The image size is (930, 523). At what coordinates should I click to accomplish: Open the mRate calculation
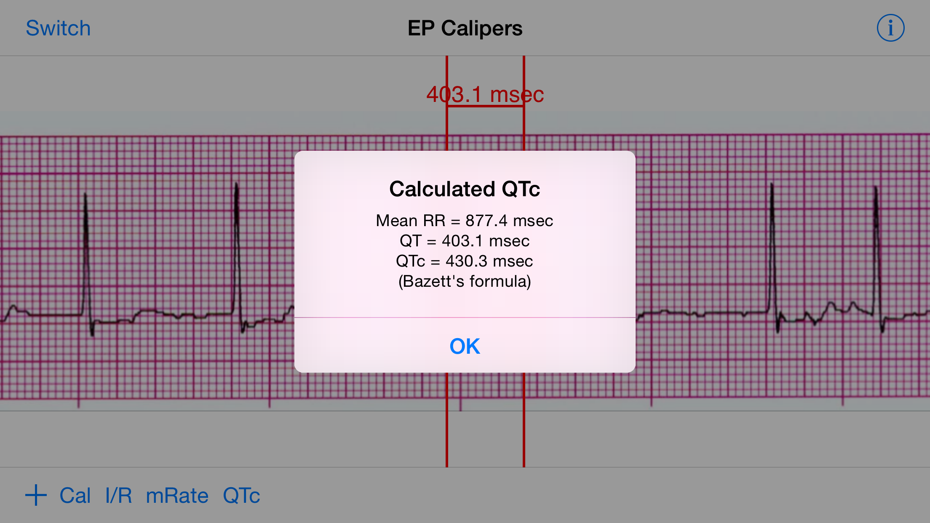pos(177,495)
